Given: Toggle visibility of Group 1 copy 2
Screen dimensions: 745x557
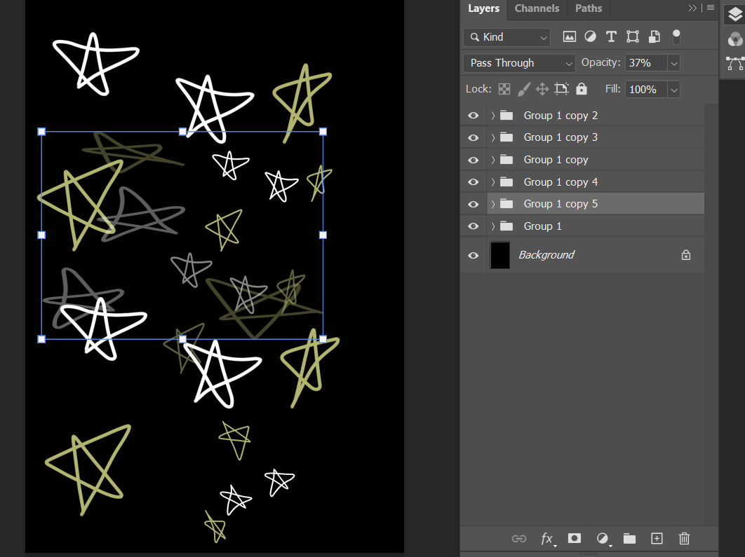Looking at the screenshot, I should click(474, 115).
